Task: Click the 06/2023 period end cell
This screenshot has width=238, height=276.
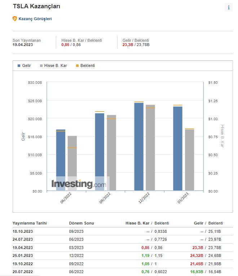Action: click(x=76, y=239)
